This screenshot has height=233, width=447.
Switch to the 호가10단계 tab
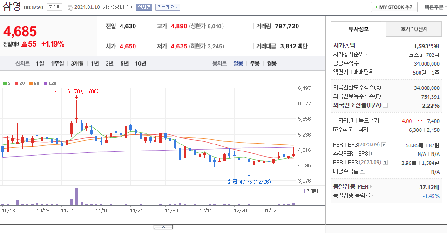414,29
